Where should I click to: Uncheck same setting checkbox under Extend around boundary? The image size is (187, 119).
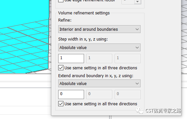61,104
